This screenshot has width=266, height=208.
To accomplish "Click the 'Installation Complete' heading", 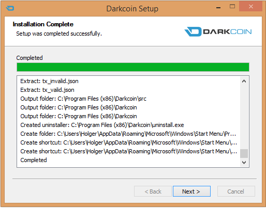I will click(x=43, y=24).
